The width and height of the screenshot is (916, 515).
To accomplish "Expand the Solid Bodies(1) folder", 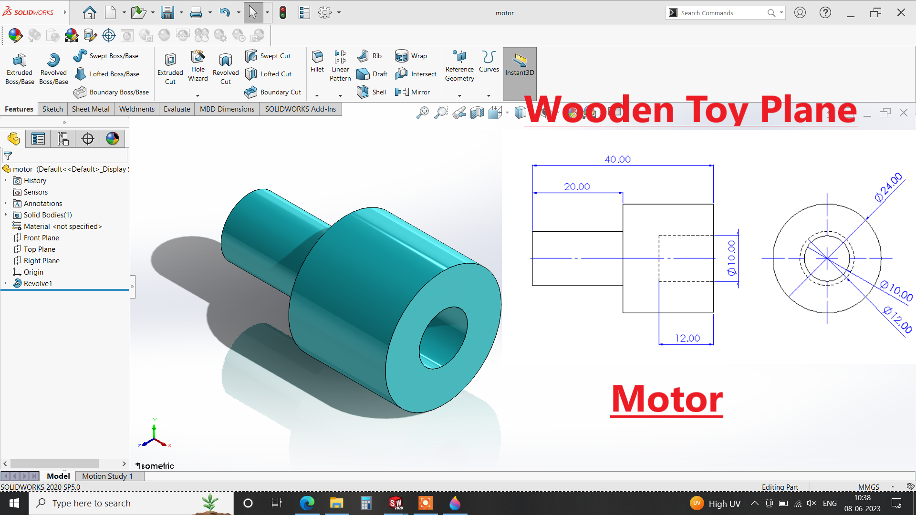I will 6,215.
